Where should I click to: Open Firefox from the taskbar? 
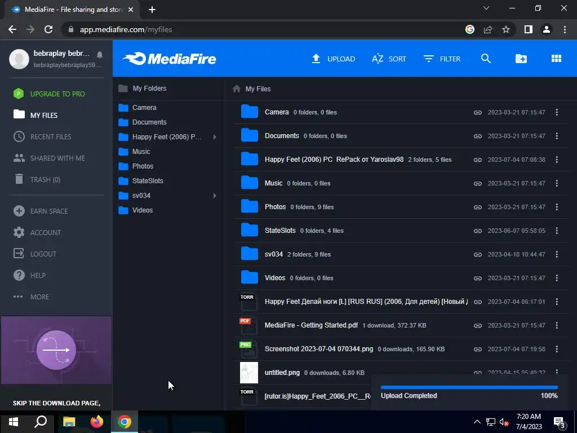point(97,422)
